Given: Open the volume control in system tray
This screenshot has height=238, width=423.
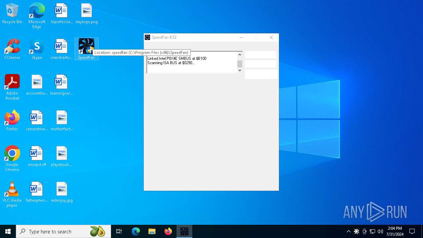Looking at the screenshot, I should pos(380,231).
